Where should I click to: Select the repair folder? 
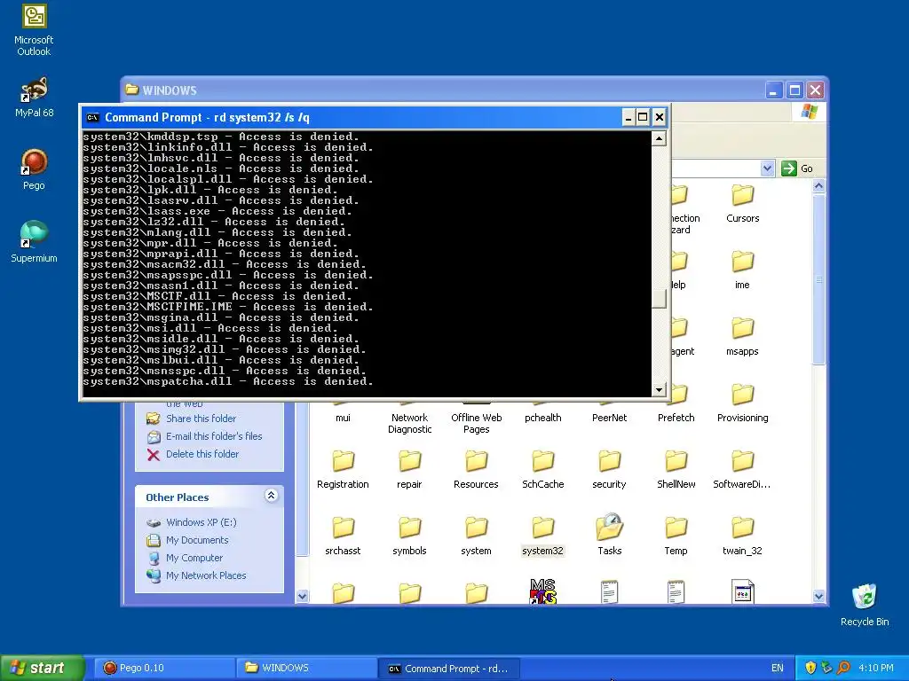pyautogui.click(x=409, y=470)
